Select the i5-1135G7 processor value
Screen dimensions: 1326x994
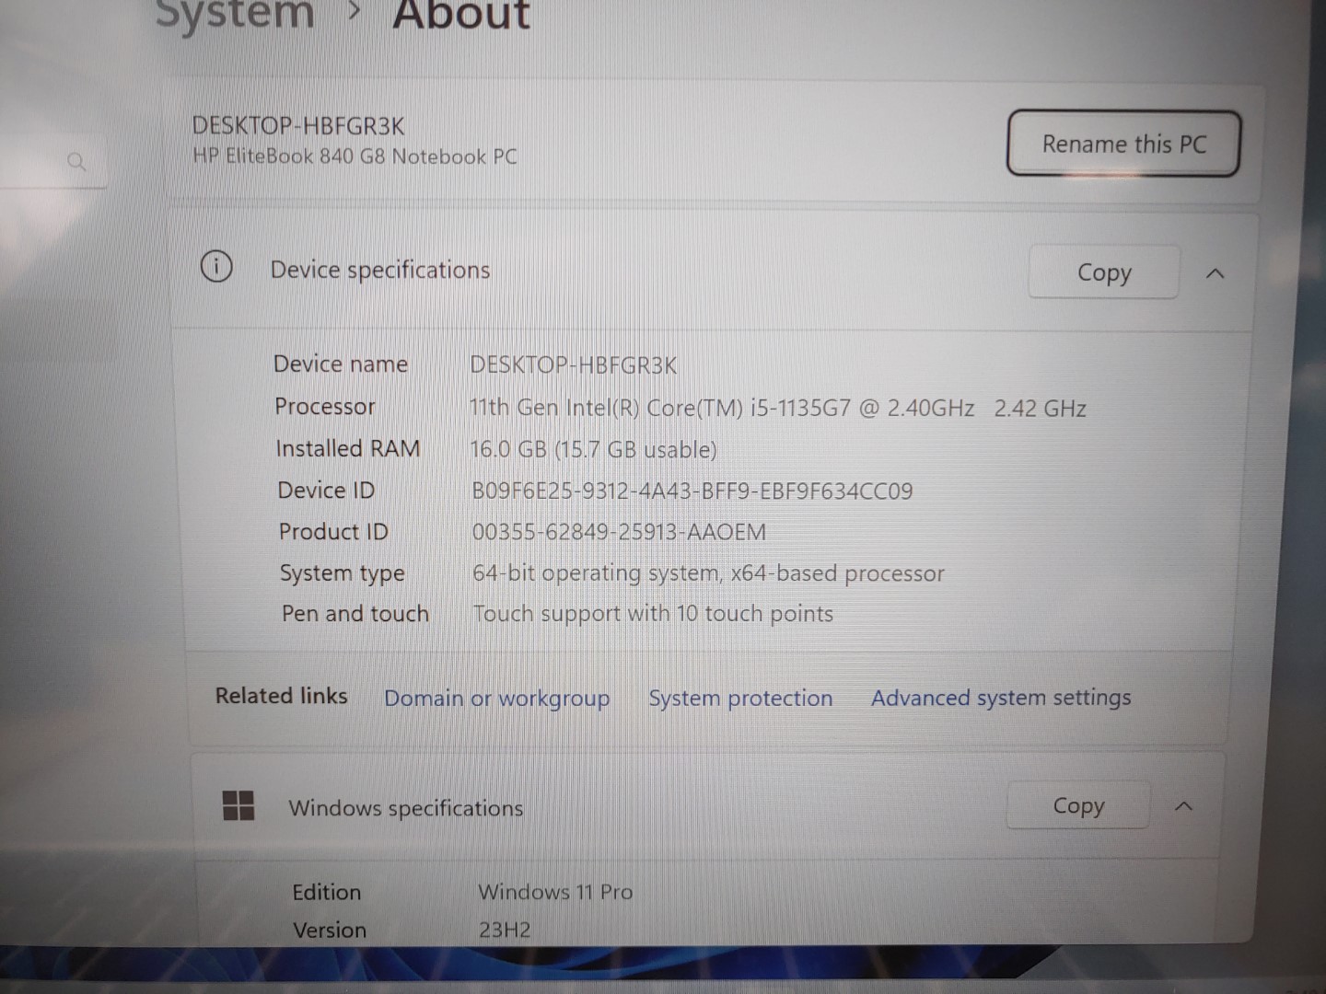777,408
